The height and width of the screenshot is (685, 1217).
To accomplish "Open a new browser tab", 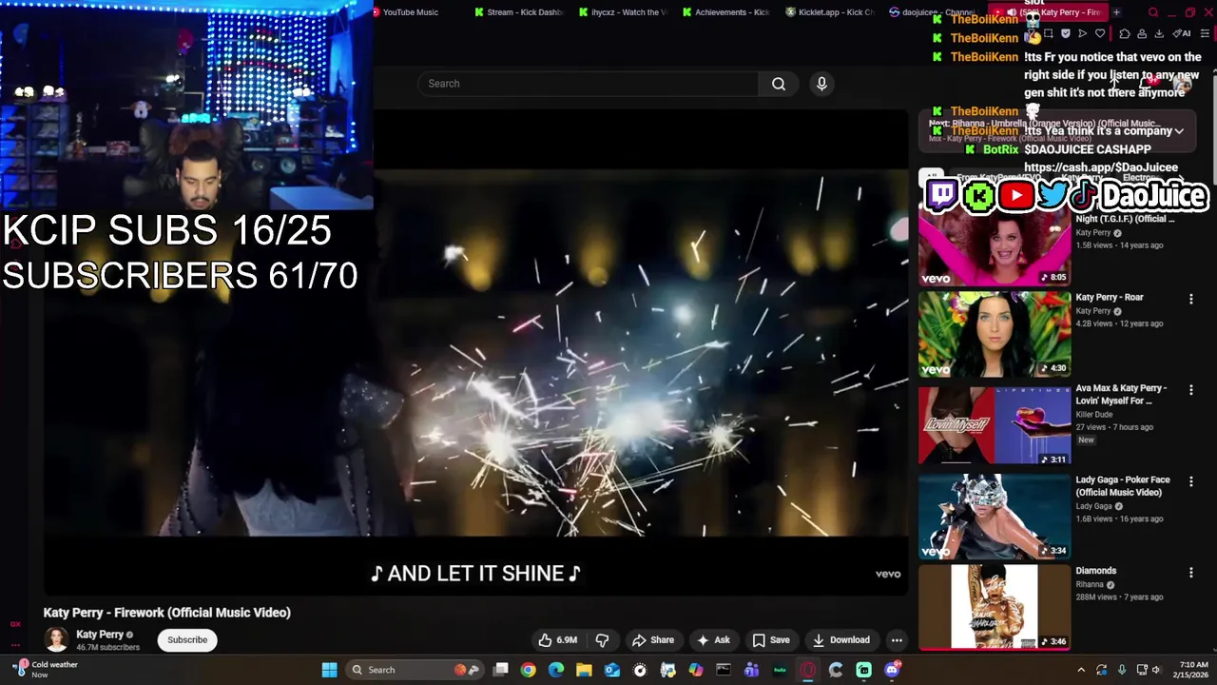I will 1116,12.
